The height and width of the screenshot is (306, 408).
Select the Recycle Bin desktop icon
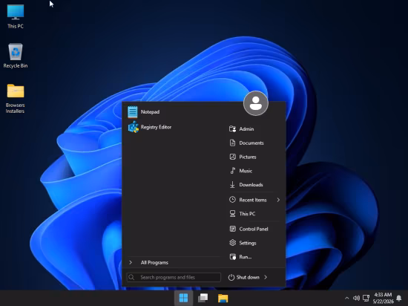coord(16,56)
